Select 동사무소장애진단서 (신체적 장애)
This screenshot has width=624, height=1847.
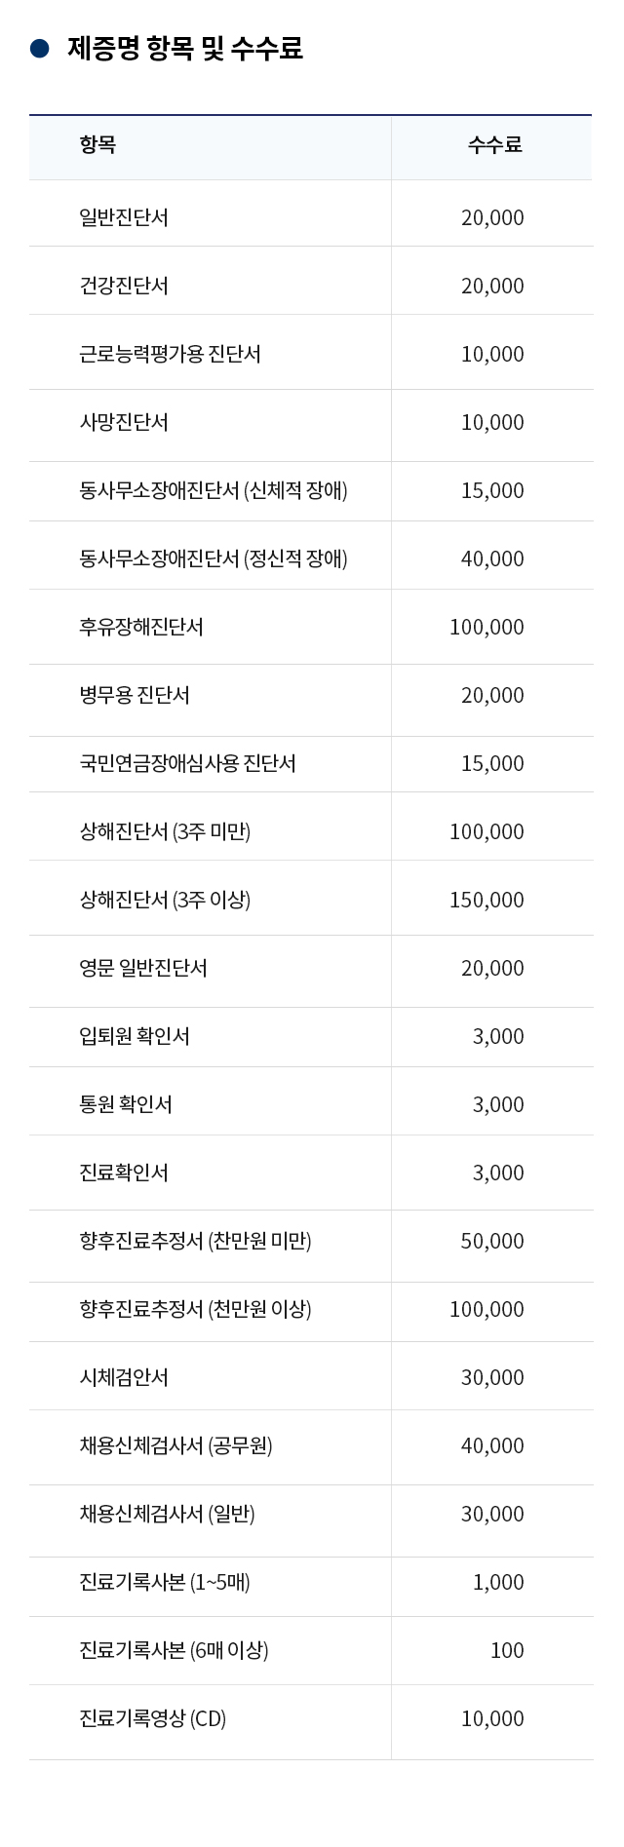point(214,490)
